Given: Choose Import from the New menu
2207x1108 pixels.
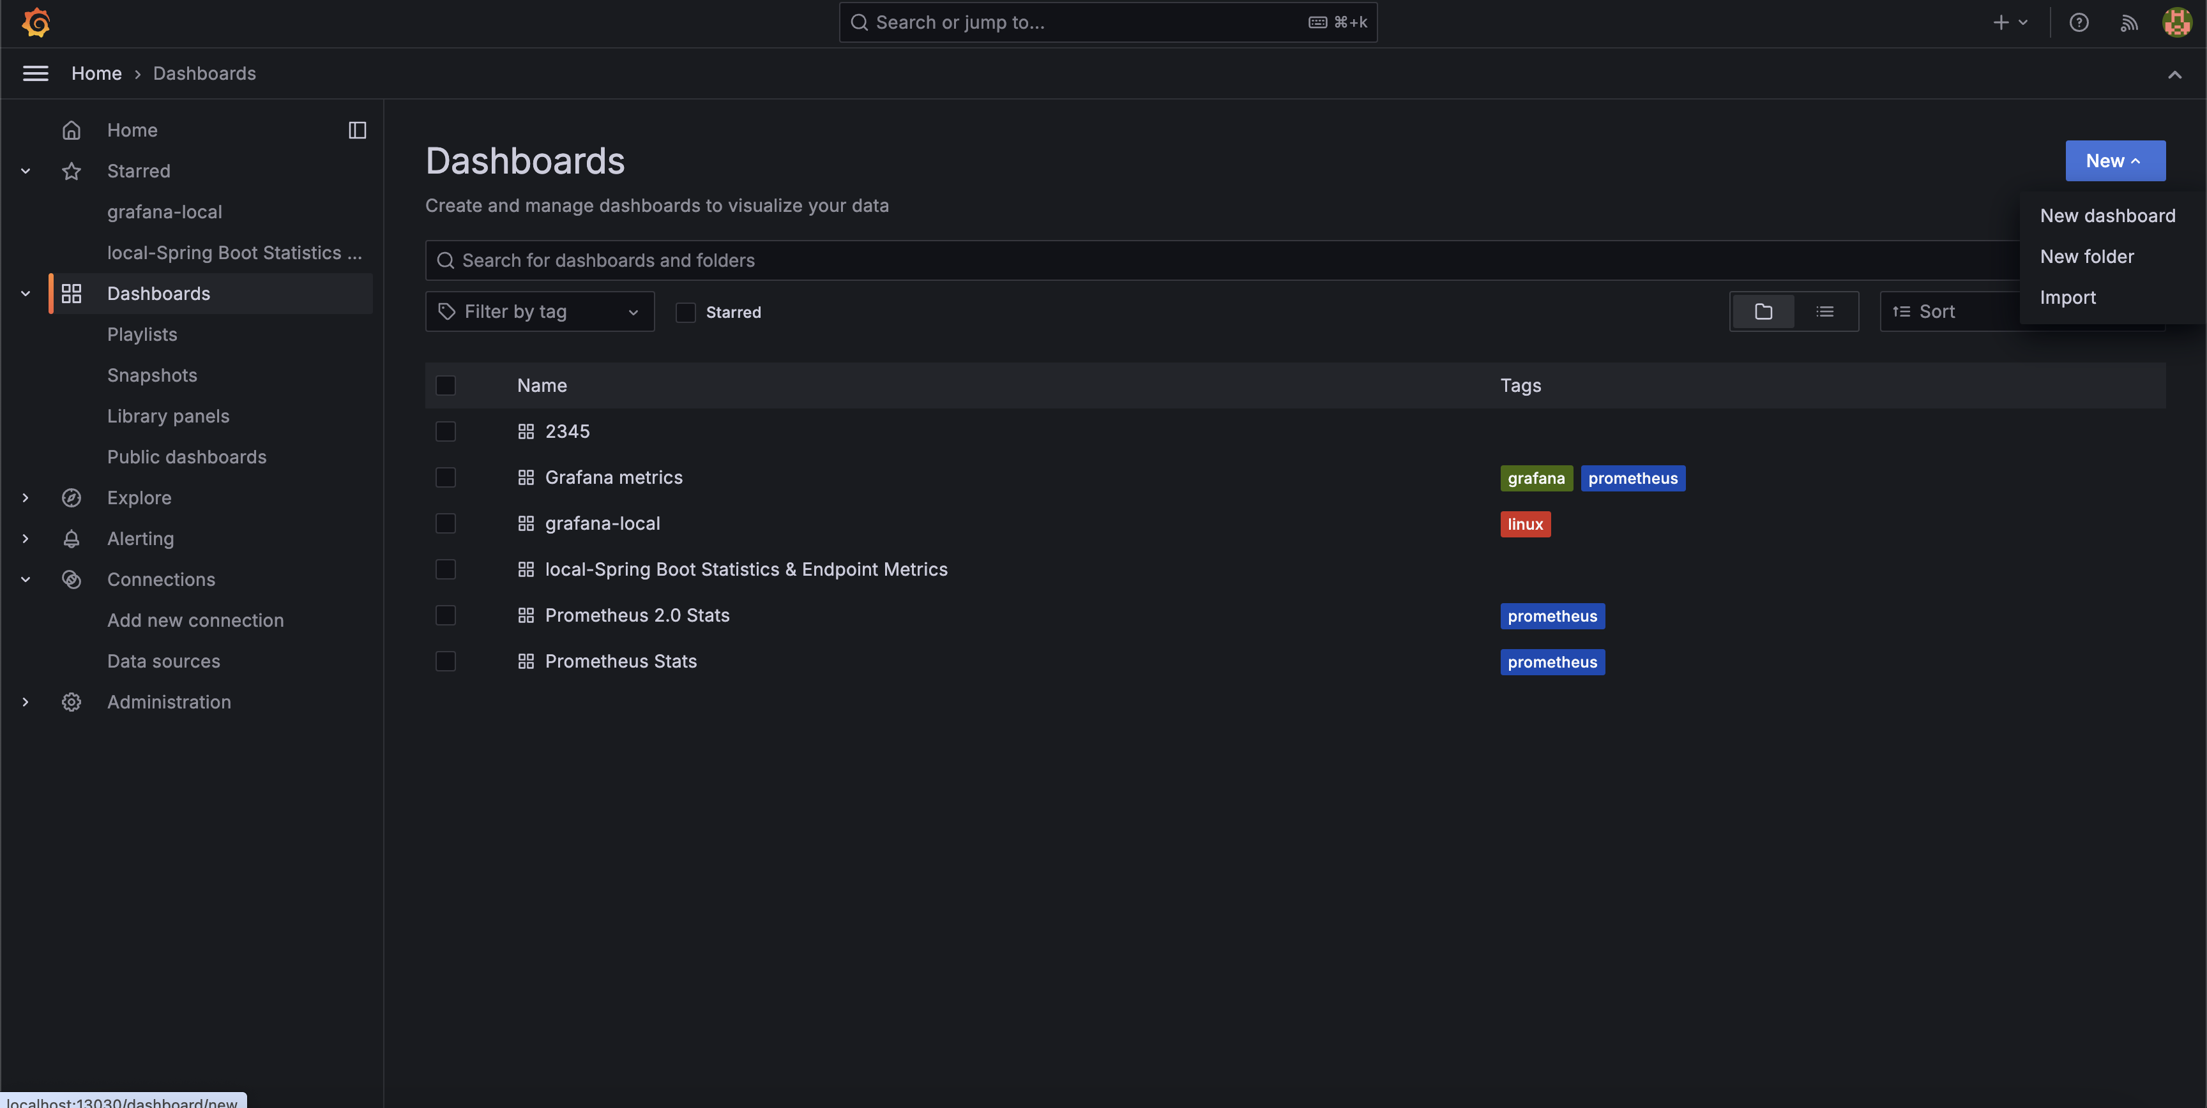Looking at the screenshot, I should coord(2068,298).
